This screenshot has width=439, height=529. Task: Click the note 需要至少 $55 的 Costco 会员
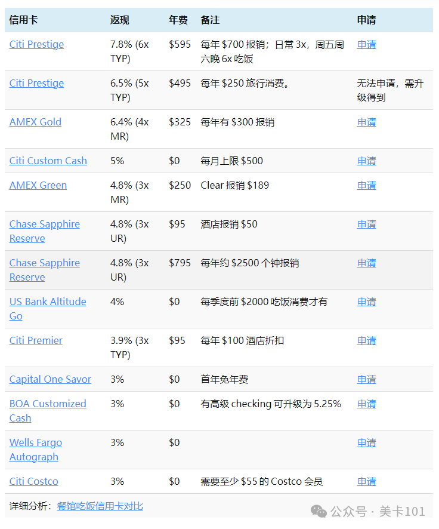point(262,481)
